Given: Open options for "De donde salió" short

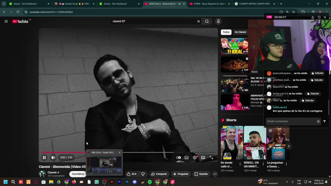Looking at the screenshot, I should tap(240, 164).
